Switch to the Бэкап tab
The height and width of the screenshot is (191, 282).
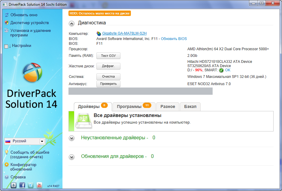[x=190, y=107]
